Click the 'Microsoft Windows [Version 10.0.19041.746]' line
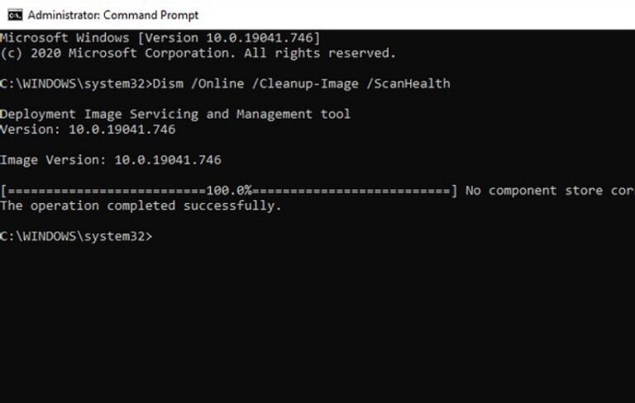Screen dimensions: 635x403 coord(160,38)
